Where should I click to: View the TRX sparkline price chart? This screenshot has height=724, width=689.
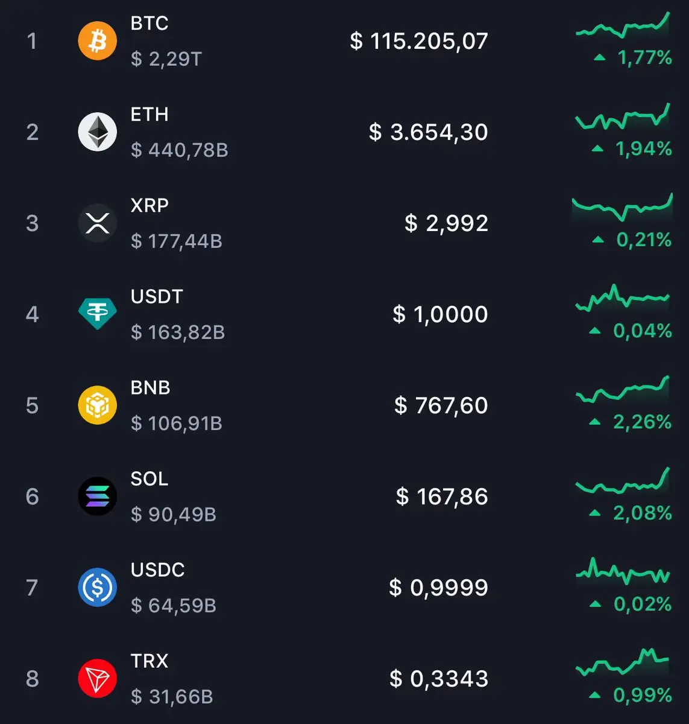(623, 662)
